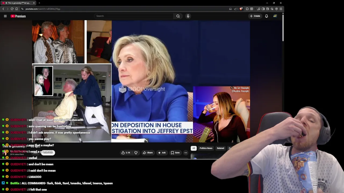Select the Related filter chip
Viewport: 344px width, 193px height.
tap(220, 148)
